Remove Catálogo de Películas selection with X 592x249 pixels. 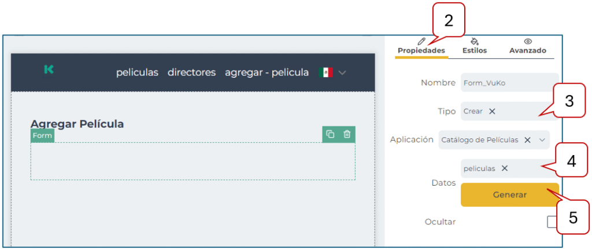(527, 139)
